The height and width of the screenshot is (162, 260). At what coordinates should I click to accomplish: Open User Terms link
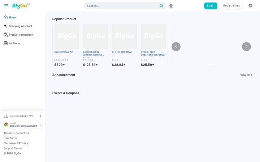pyautogui.click(x=10, y=138)
